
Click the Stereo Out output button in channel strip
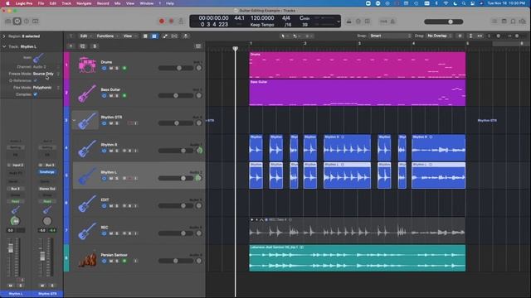point(47,189)
